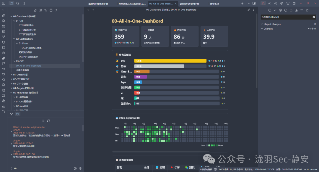Collapse the Changes section
The width and height of the screenshot is (319, 172).
[262, 29]
